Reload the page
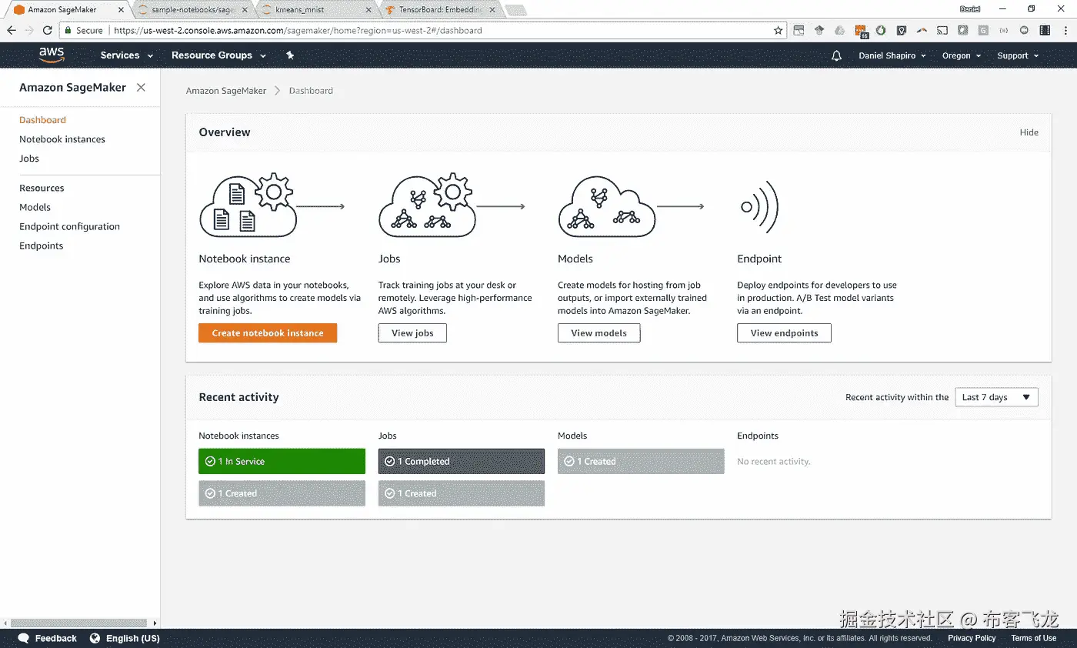The height and width of the screenshot is (648, 1077). 48,31
